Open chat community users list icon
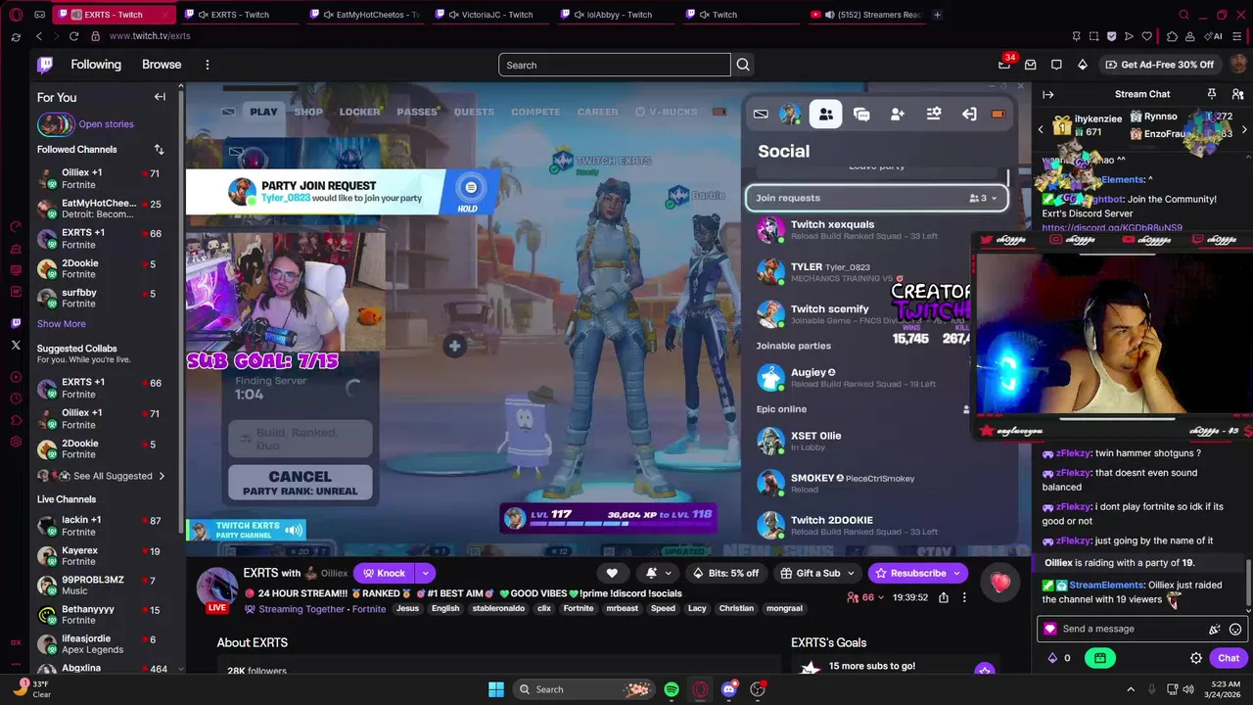The width and height of the screenshot is (1253, 705). click(1237, 94)
